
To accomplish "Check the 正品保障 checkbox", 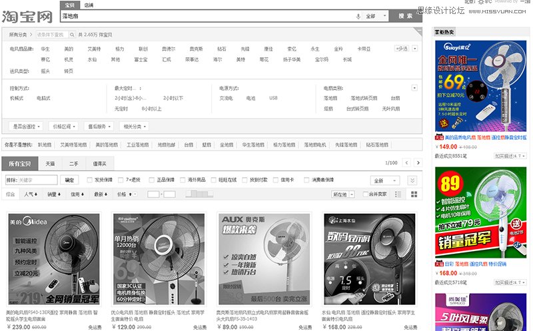I will (x=152, y=180).
